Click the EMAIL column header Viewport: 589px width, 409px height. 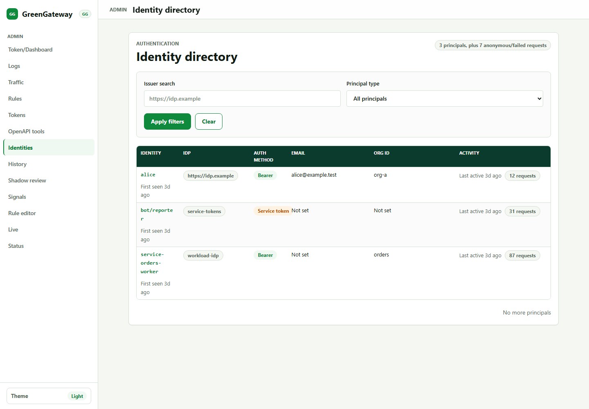tap(298, 153)
